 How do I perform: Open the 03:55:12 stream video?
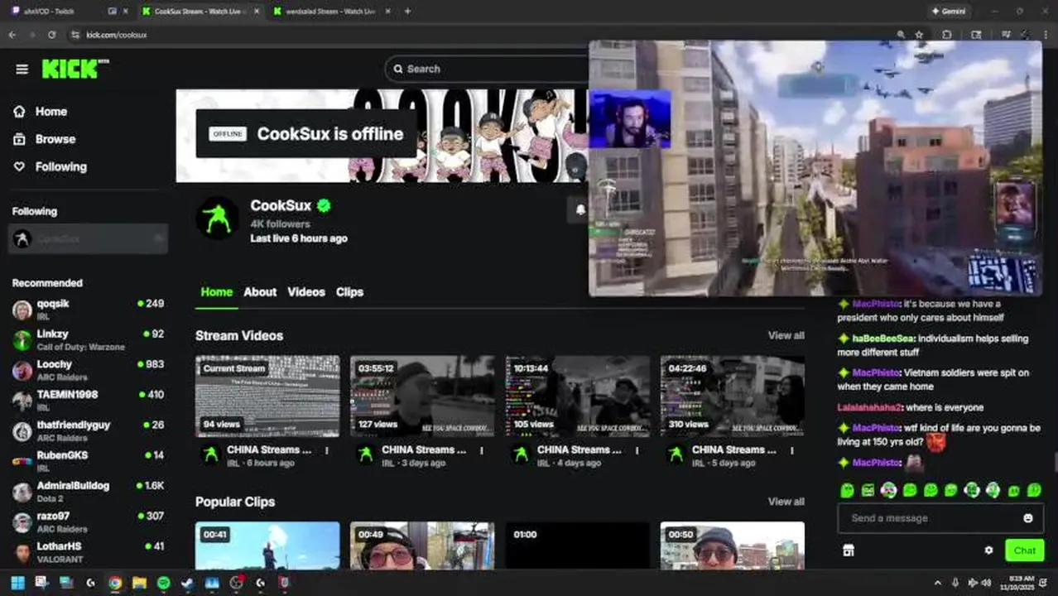(x=422, y=396)
